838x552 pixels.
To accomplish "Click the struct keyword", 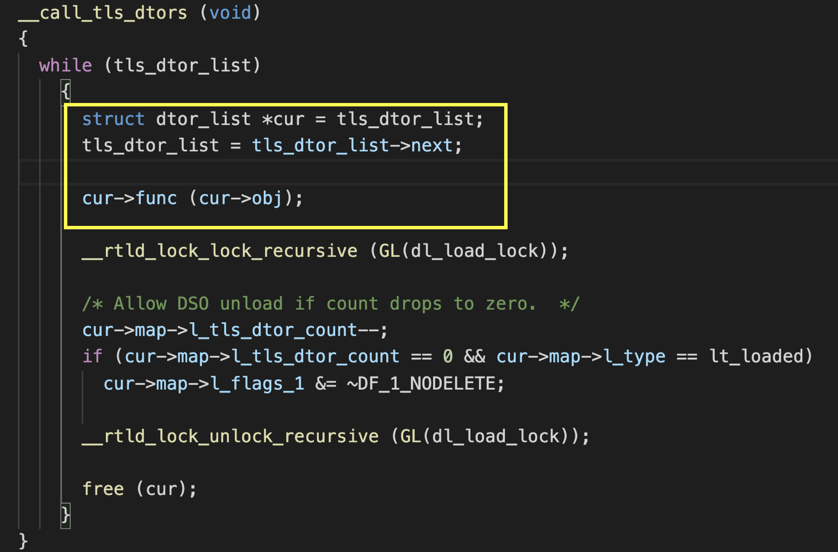I will click(x=113, y=119).
